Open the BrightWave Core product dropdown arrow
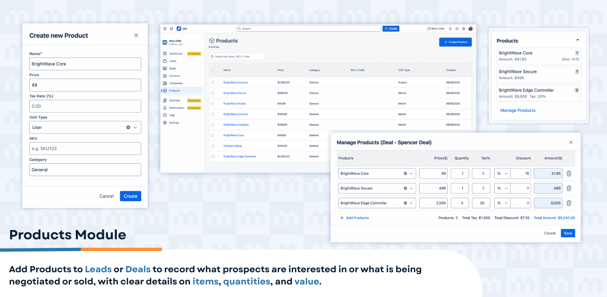Screen dimensions: 607x297 coord(411,174)
